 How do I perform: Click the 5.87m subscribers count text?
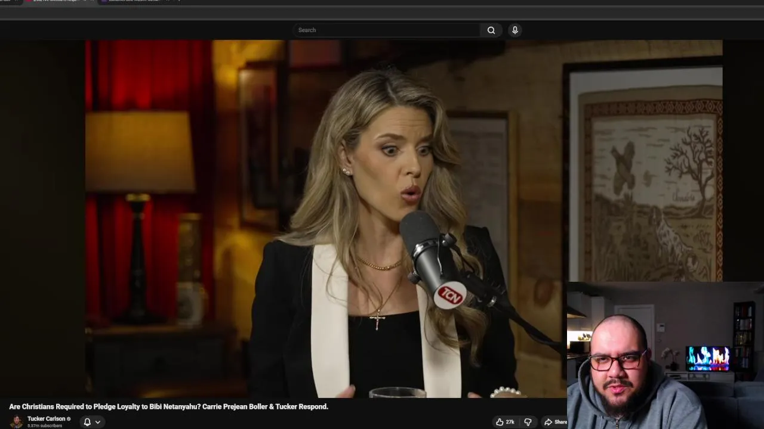45,426
